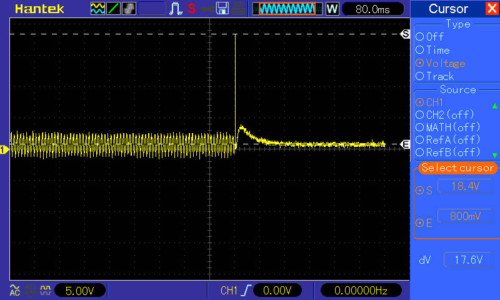
Task: Click the green math line icon
Action: tap(113, 9)
